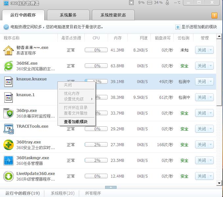Click the collapse handle arrow at list bottom
223x197 pixels.
point(111,187)
